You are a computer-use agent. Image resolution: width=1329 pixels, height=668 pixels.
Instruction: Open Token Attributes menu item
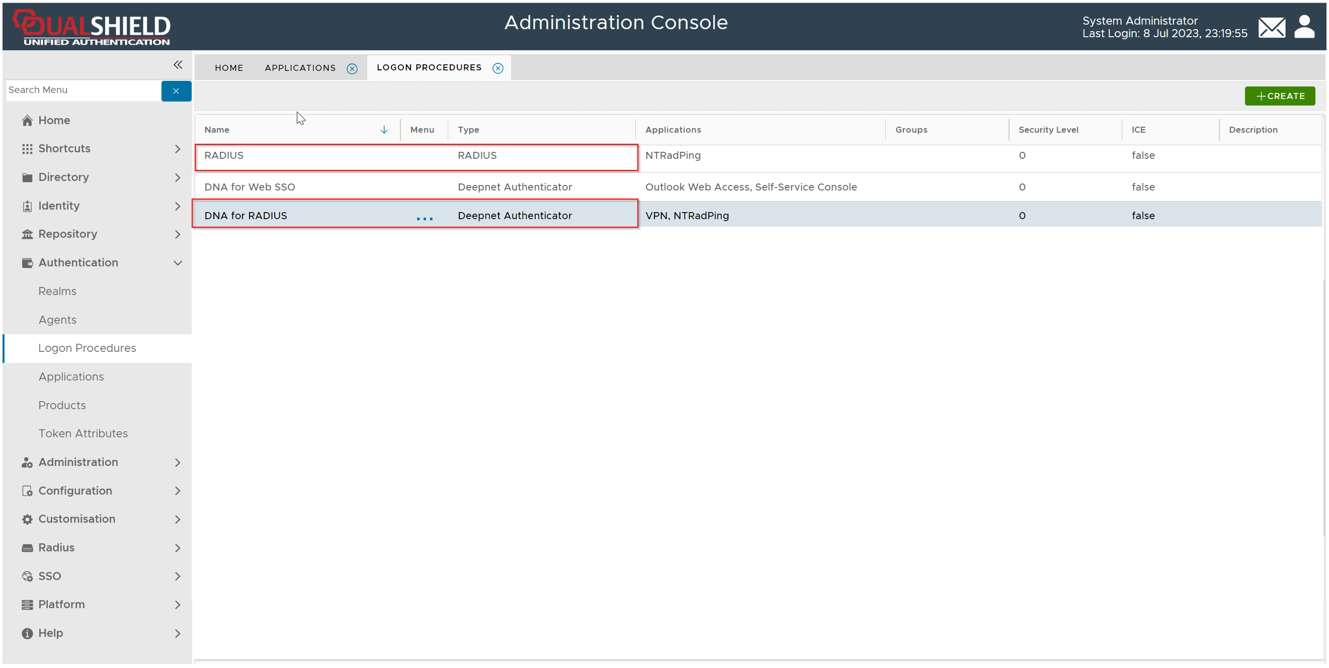[x=83, y=434]
